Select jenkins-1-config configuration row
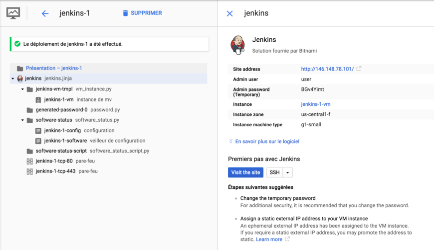The image size is (434, 250). pyautogui.click(x=79, y=130)
